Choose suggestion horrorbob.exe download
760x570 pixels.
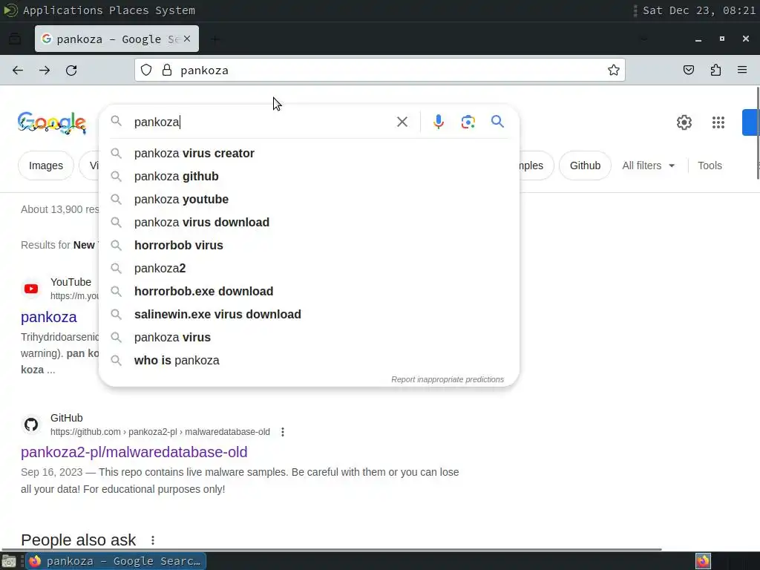[309, 291]
